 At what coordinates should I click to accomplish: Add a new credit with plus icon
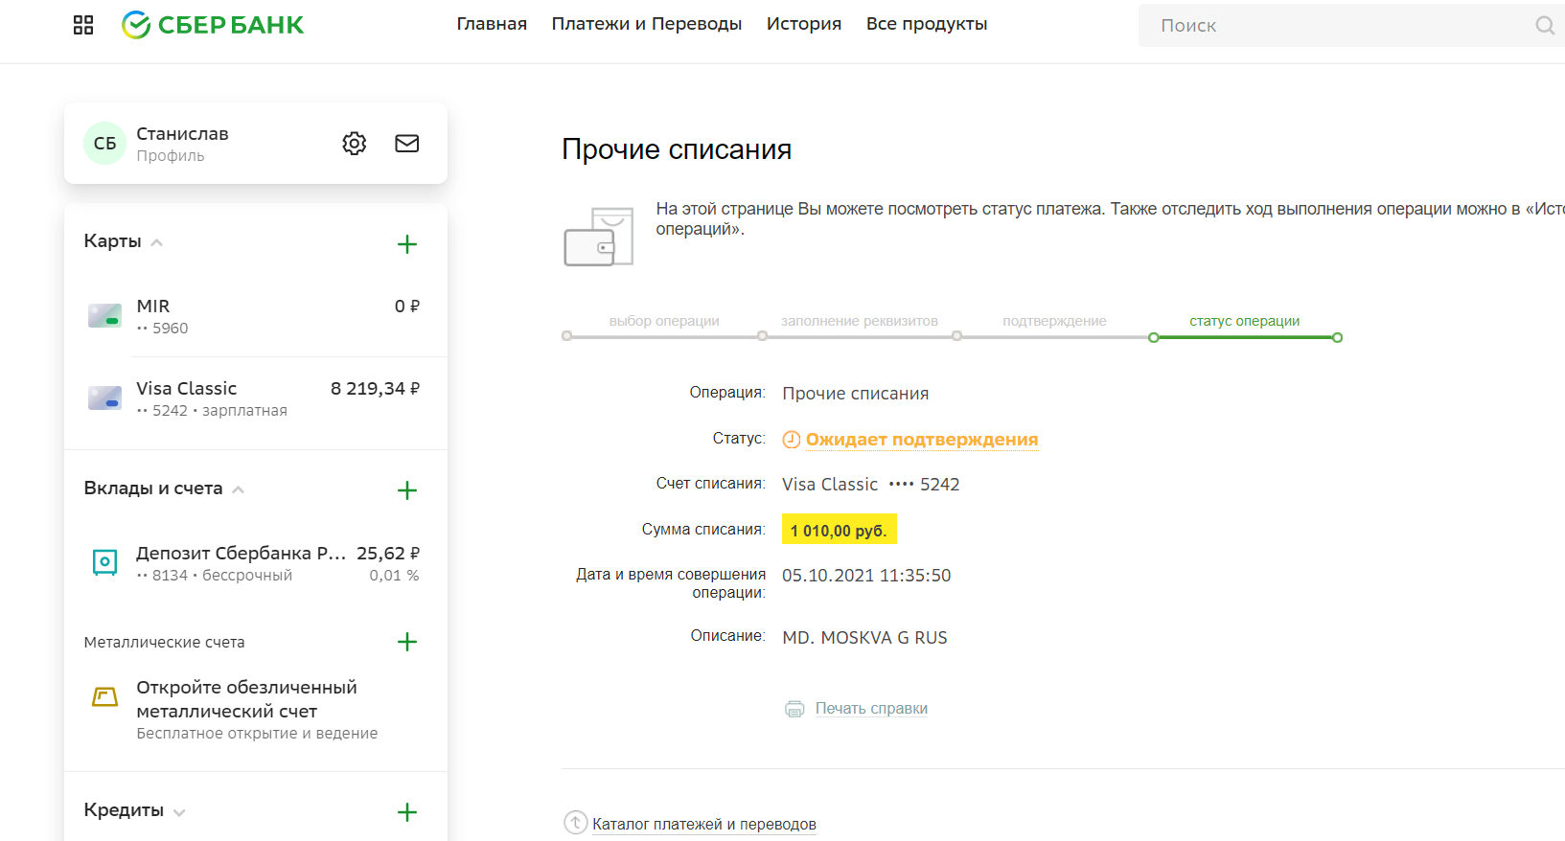point(407,812)
